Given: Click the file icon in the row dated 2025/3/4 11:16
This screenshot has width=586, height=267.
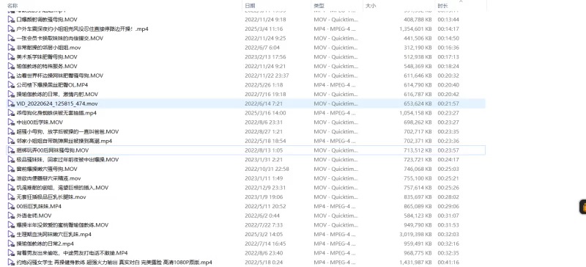Looking at the screenshot, I should tap(11, 29).
